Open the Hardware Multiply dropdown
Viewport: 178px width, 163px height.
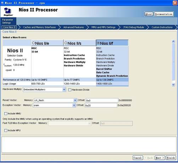pos(64,90)
